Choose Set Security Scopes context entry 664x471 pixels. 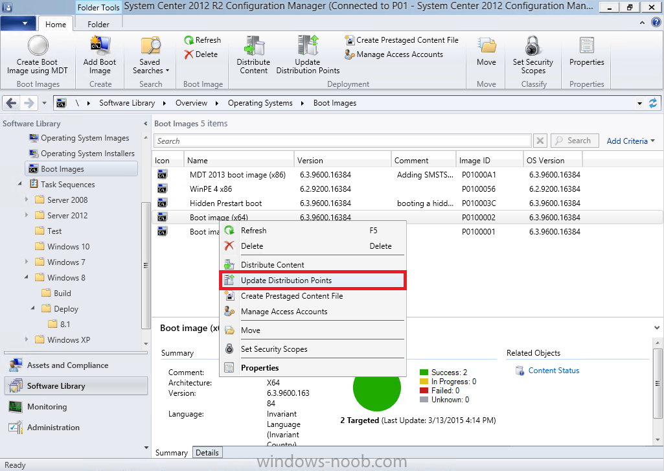pos(312,349)
